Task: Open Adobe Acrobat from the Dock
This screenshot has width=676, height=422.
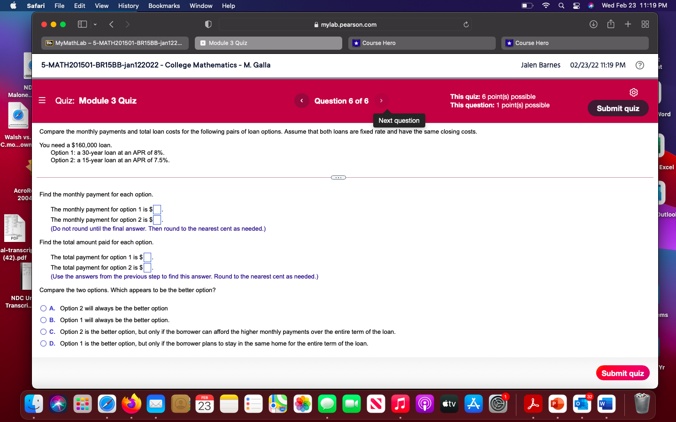Action: coord(533,403)
